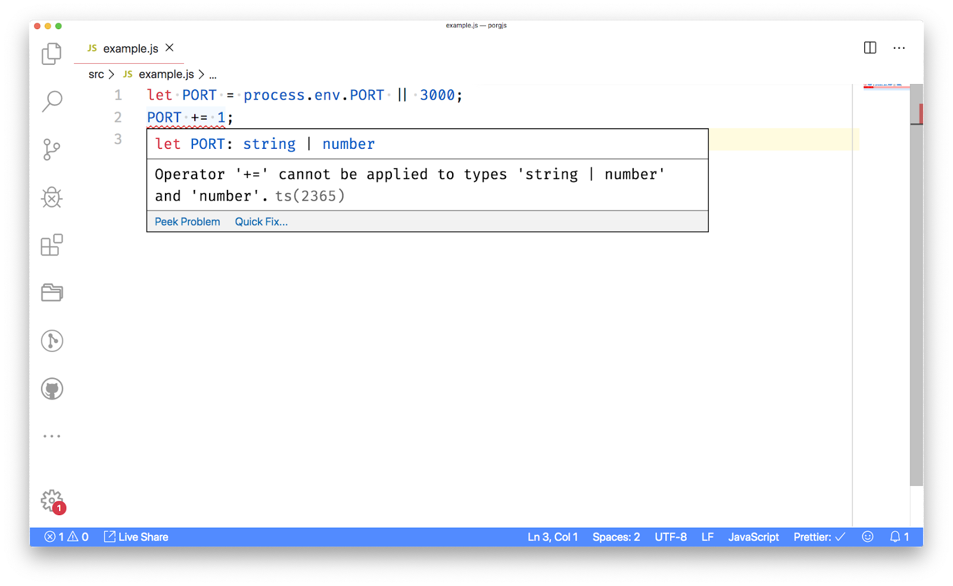The height and width of the screenshot is (586, 953).
Task: Close the example.js tab
Action: pos(170,48)
